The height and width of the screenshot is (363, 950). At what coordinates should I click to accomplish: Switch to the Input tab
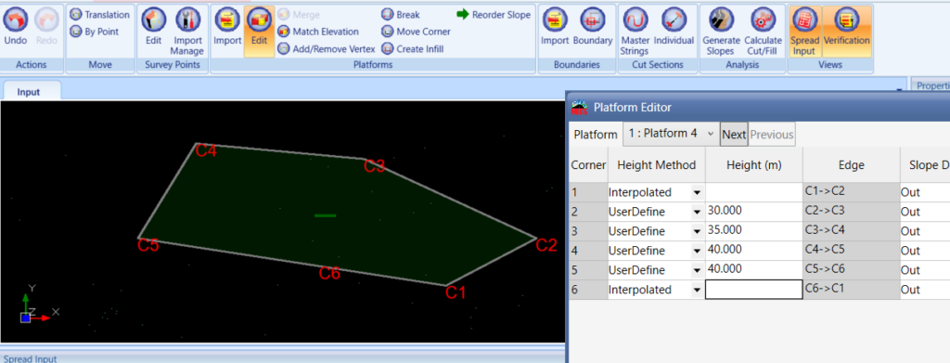click(x=29, y=92)
